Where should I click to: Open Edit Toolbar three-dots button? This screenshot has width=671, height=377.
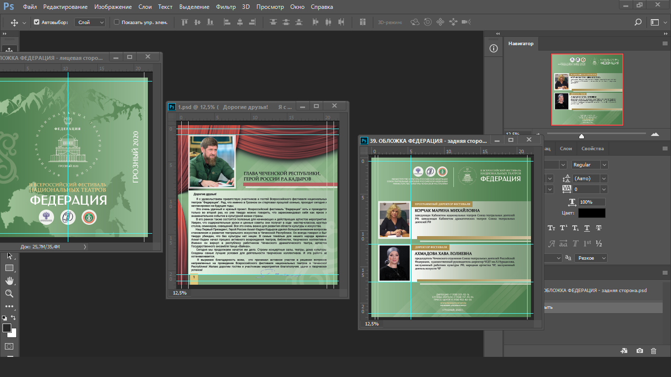pos(9,306)
